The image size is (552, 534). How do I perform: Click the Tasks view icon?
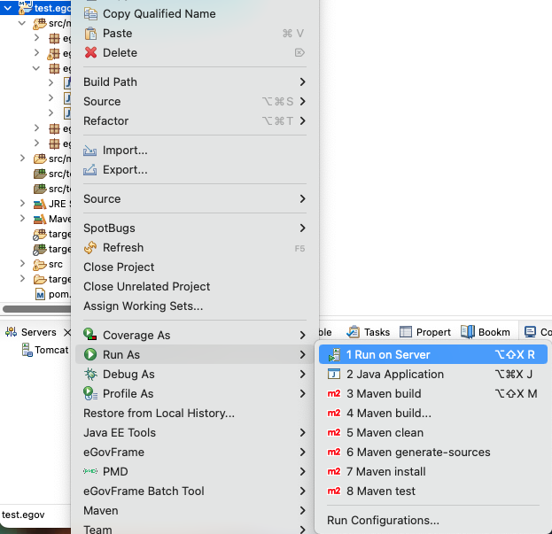[354, 332]
